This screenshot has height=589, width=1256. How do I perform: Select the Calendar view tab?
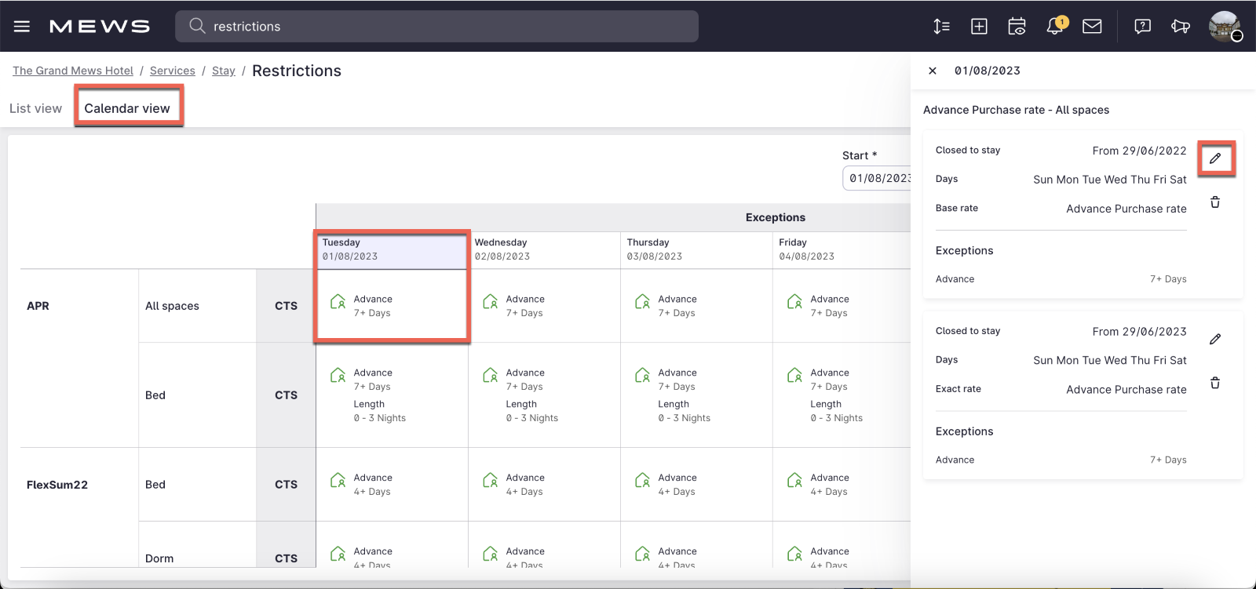point(127,108)
